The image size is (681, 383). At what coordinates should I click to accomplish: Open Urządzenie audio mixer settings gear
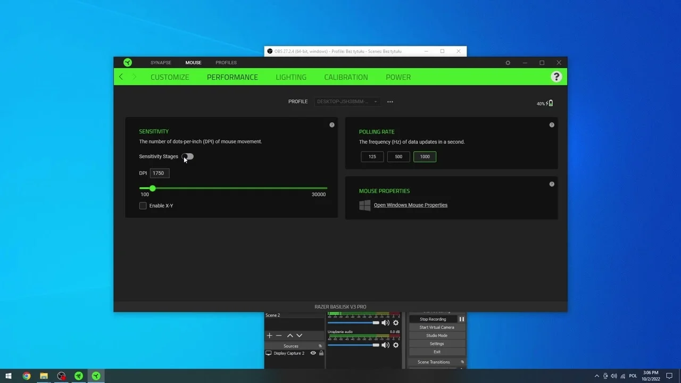395,345
